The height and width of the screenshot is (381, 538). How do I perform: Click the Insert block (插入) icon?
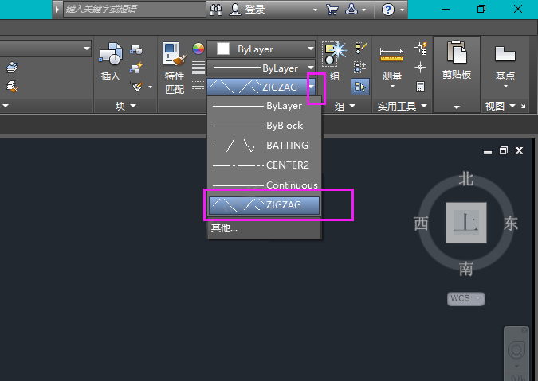(x=111, y=54)
